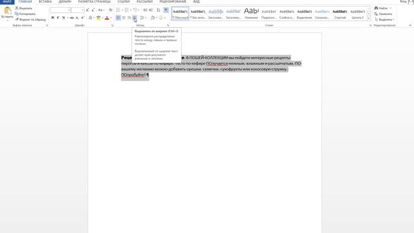
Task: Select Формат по образцу (Format Painter)
Action: tap(30, 19)
